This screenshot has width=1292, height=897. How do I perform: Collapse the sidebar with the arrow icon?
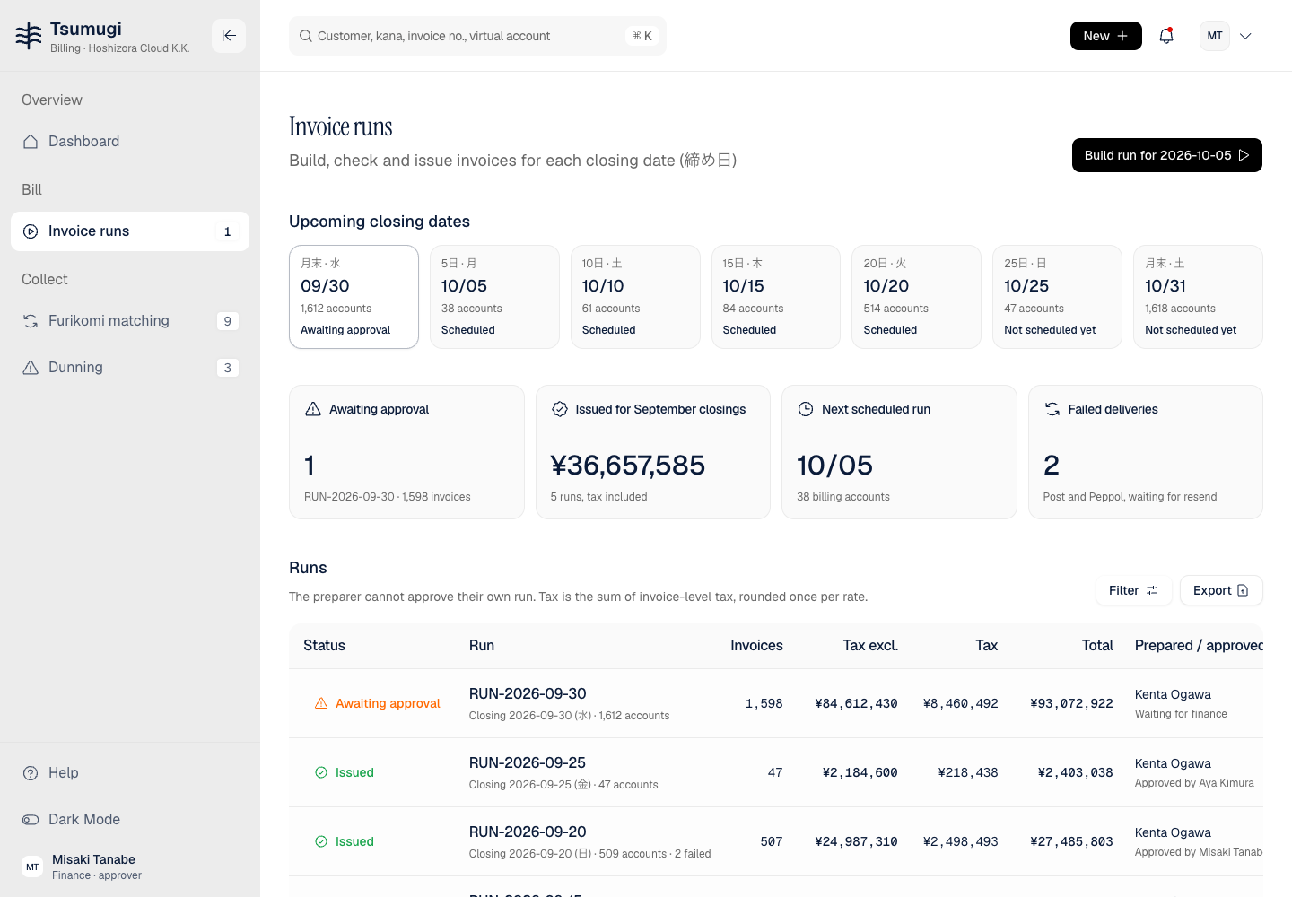click(x=229, y=36)
